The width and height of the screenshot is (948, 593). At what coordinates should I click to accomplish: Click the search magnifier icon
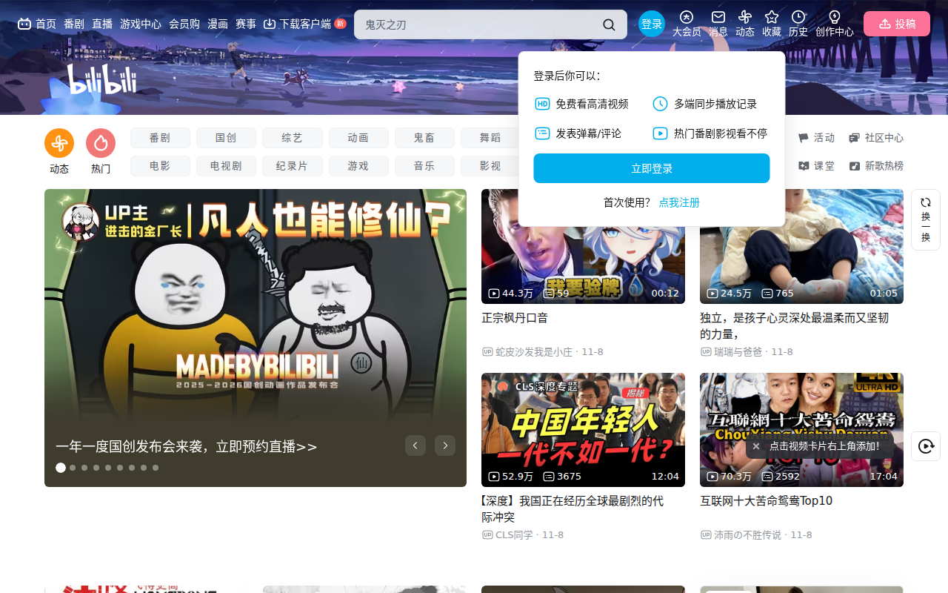(x=609, y=24)
